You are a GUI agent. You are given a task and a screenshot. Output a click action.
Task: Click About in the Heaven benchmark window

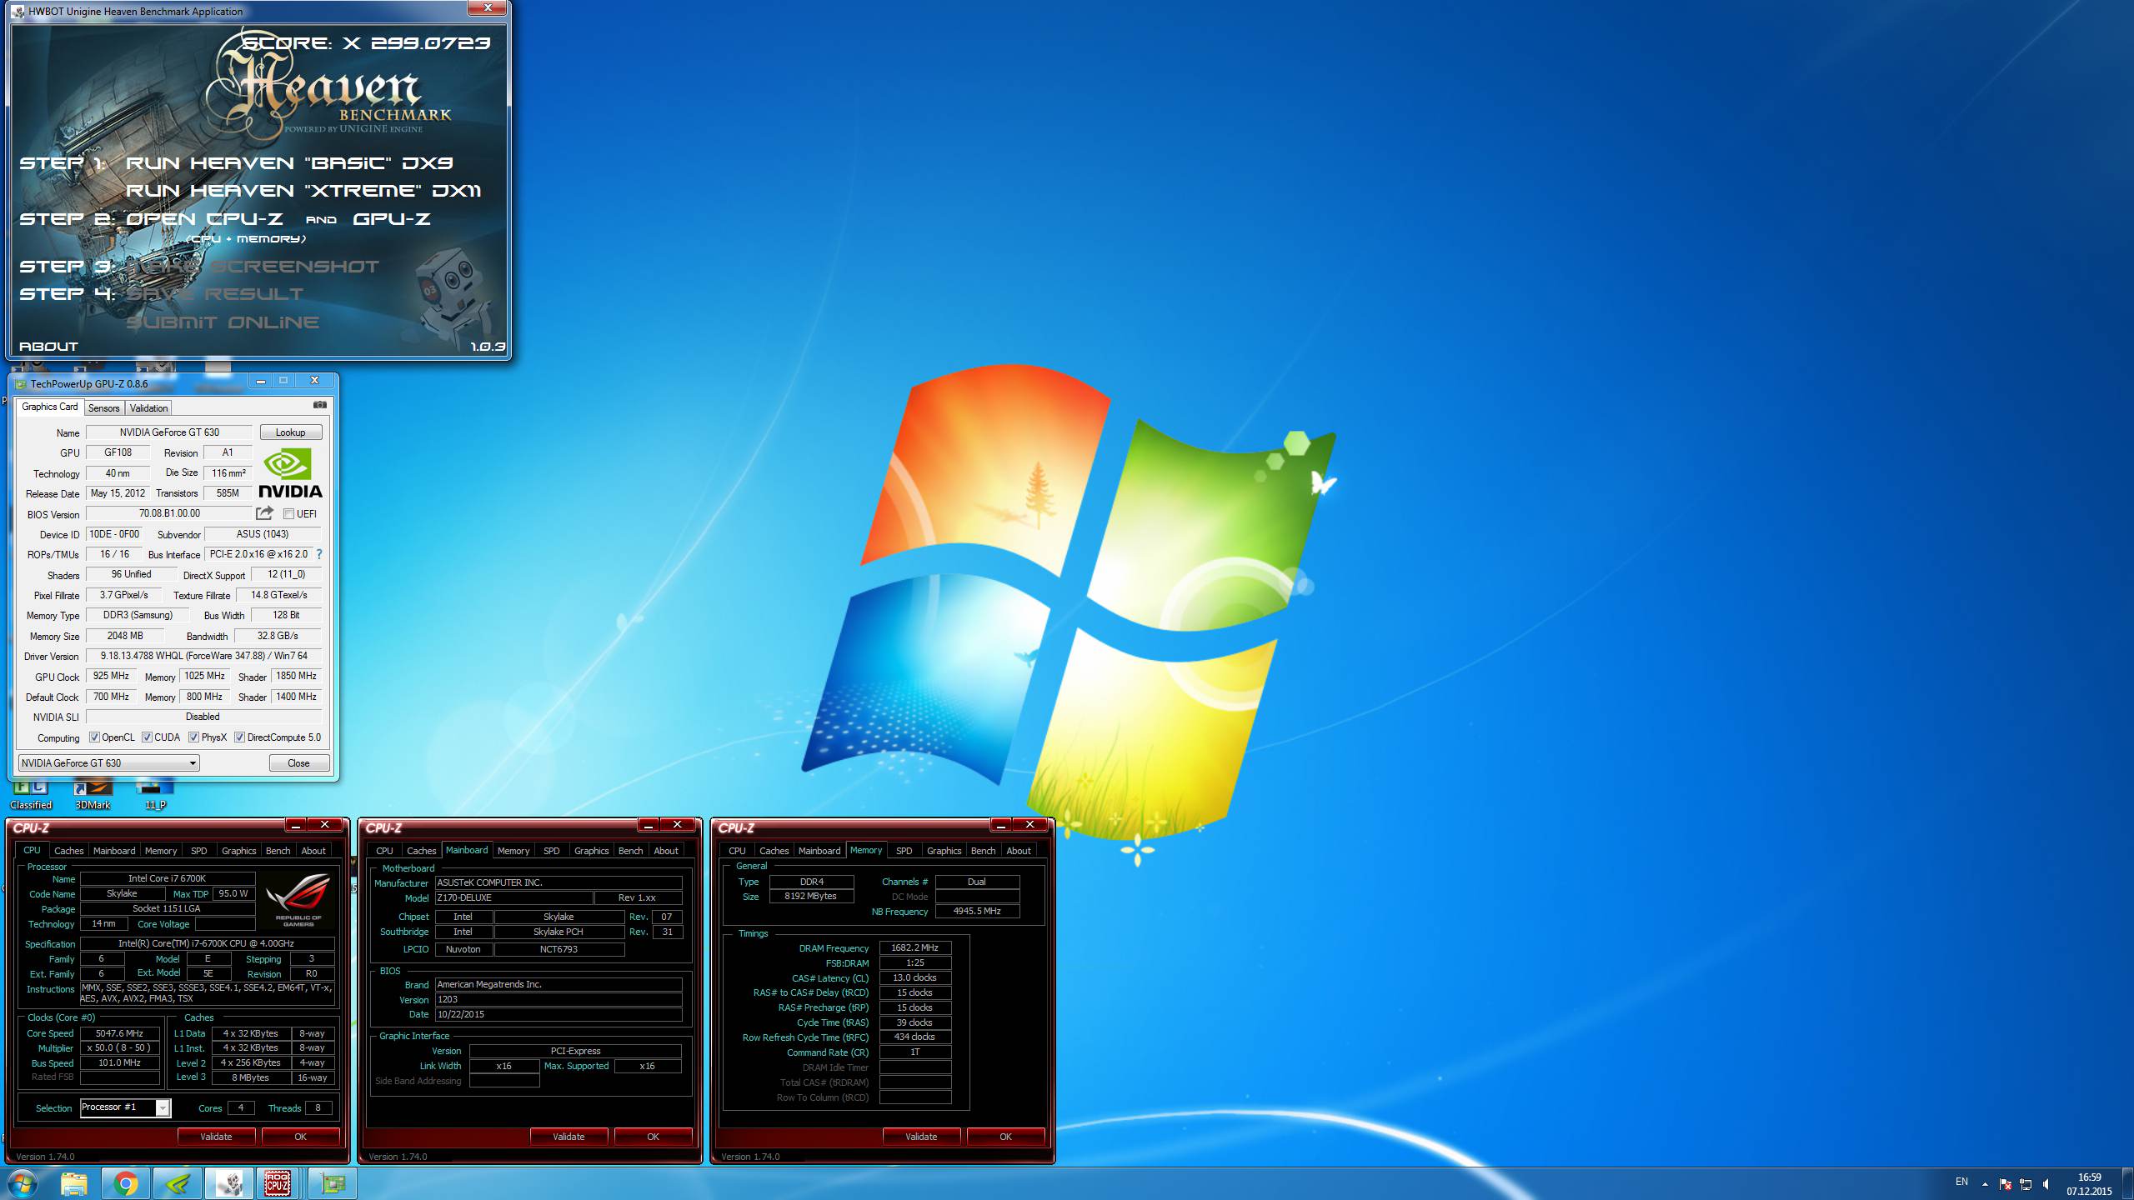[48, 347]
